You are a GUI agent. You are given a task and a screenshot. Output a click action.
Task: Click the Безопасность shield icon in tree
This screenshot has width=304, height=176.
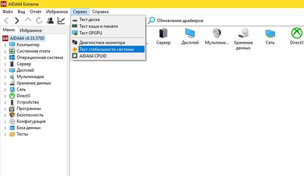click(x=12, y=115)
